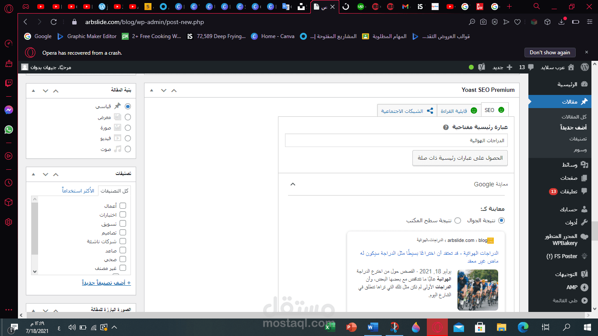Image resolution: width=598 pixels, height=336 pixels.
Task: Open the Opera snapshot camera tool
Action: pos(483,22)
